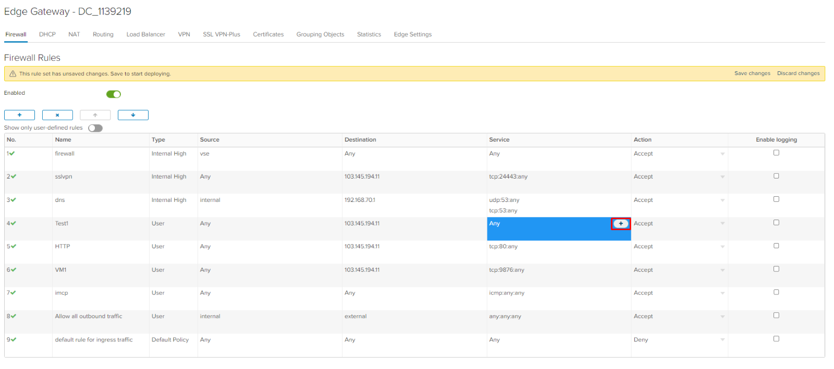The width and height of the screenshot is (834, 369).
Task: Toggle Show only user-defined rules switch
Action: pos(95,128)
